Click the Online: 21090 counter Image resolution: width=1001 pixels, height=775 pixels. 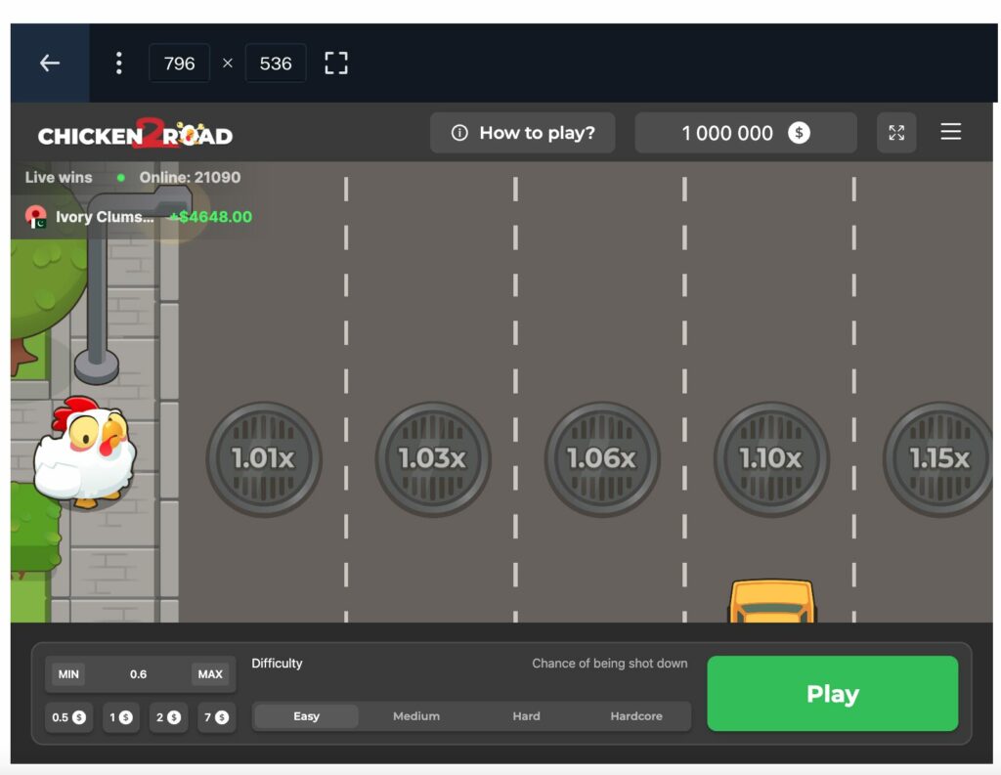[x=191, y=178]
